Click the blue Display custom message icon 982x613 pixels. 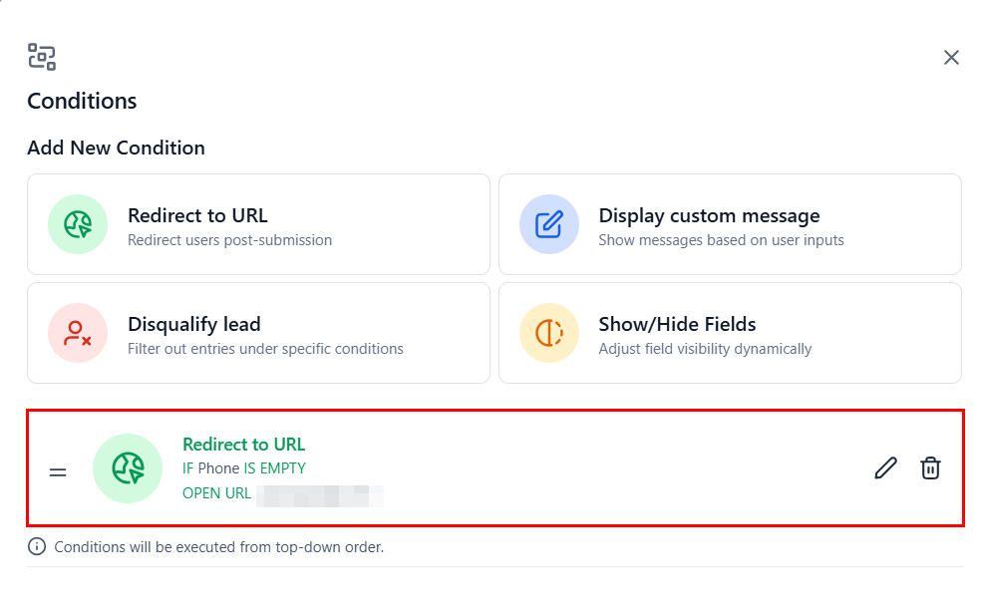(x=548, y=224)
